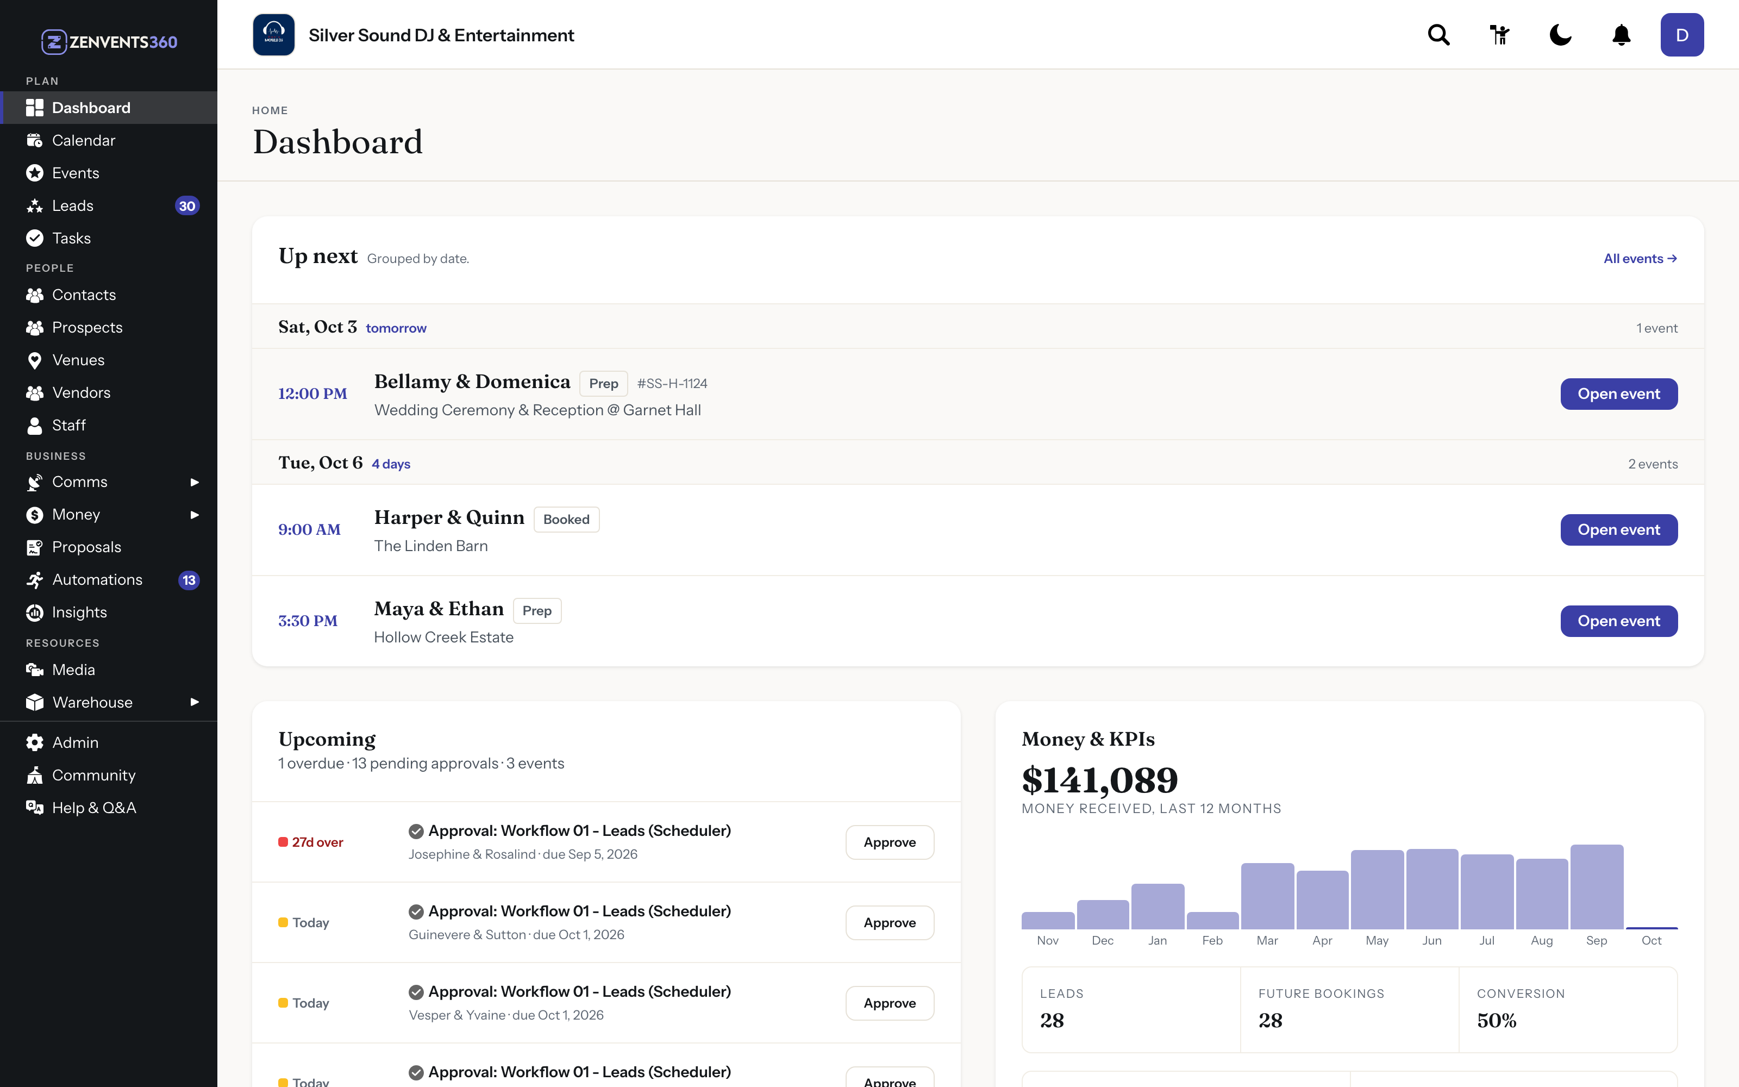Viewport: 1739px width, 1087px height.
Task: Click the Mar bar in revenue chart
Action: tap(1267, 896)
